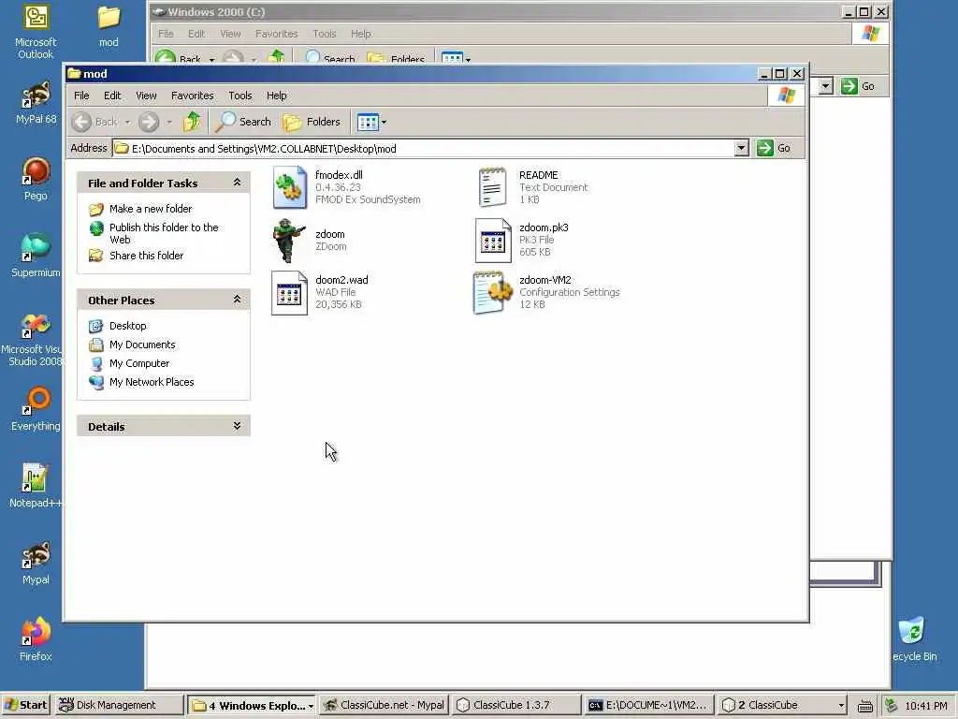Go to My Computer in Other Places
Image resolution: width=958 pixels, height=719 pixels.
coord(139,363)
